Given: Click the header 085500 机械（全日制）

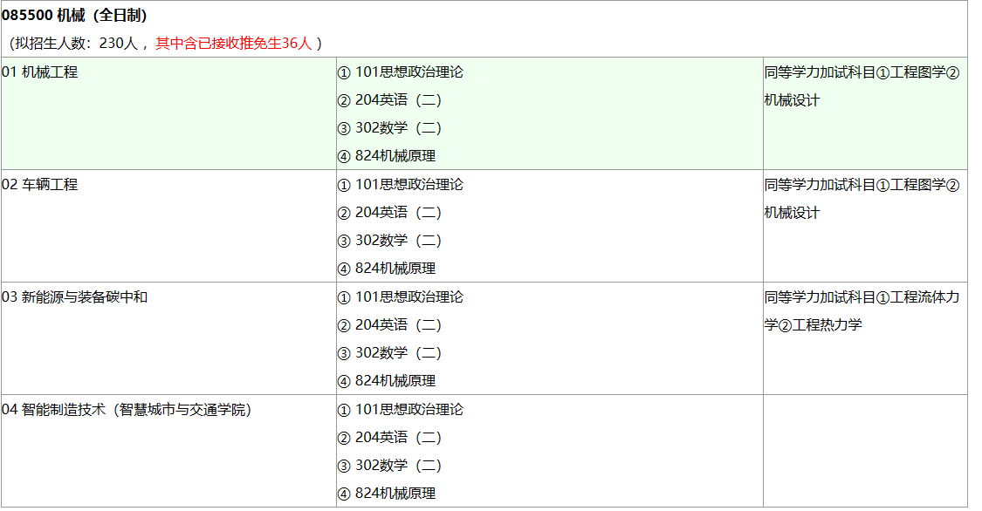Looking at the screenshot, I should [x=74, y=16].
